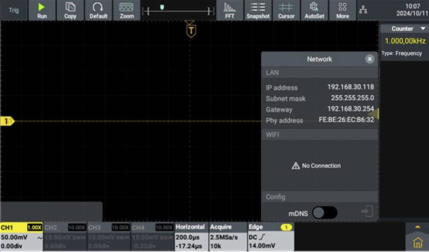This screenshot has width=429, height=252.
Task: Expand the Counter dropdown arrow
Action: [422, 29]
